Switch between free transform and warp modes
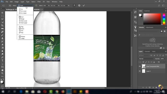 tap(74, 5)
